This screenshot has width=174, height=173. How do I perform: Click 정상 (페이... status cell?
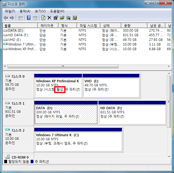111,31
